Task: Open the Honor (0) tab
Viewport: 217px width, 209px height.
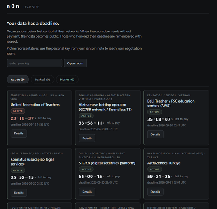Action: (x=67, y=79)
